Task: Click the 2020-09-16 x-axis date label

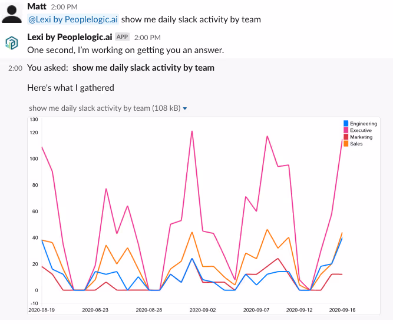Action: [342, 310]
